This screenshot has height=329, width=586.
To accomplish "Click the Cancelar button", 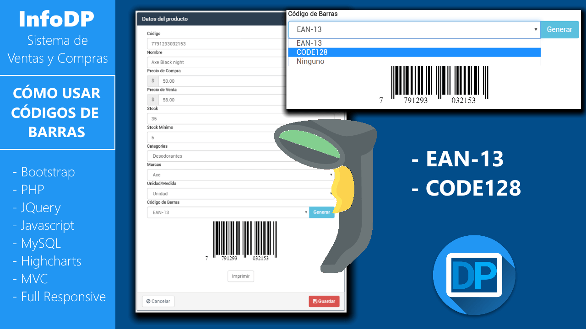I will [x=158, y=302].
